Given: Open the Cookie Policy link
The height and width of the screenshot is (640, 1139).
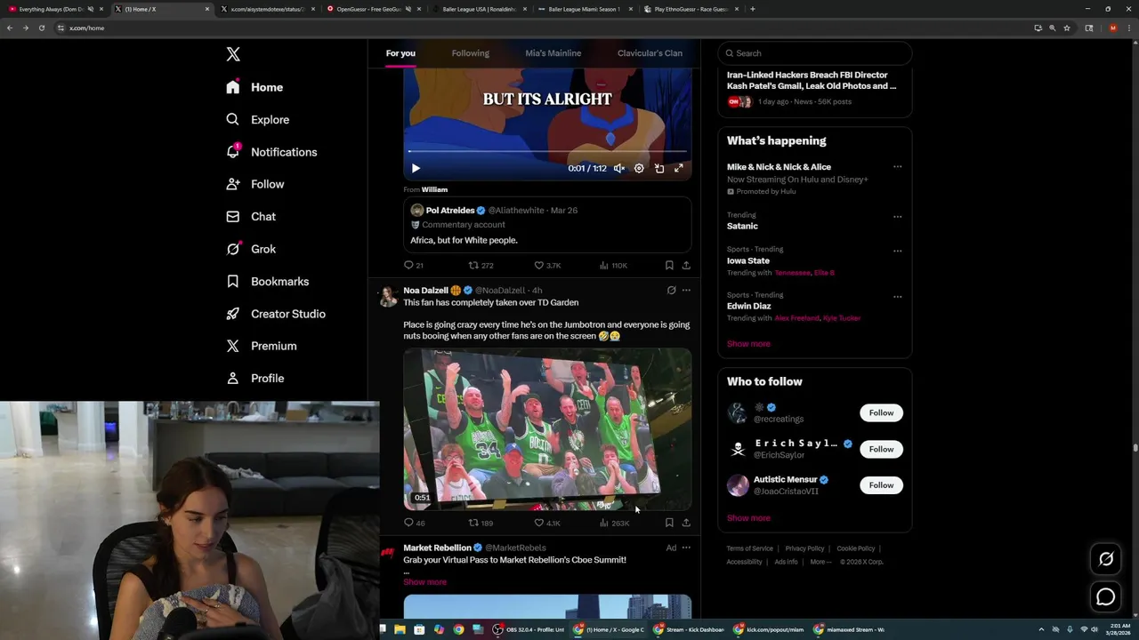Looking at the screenshot, I should coord(855,548).
